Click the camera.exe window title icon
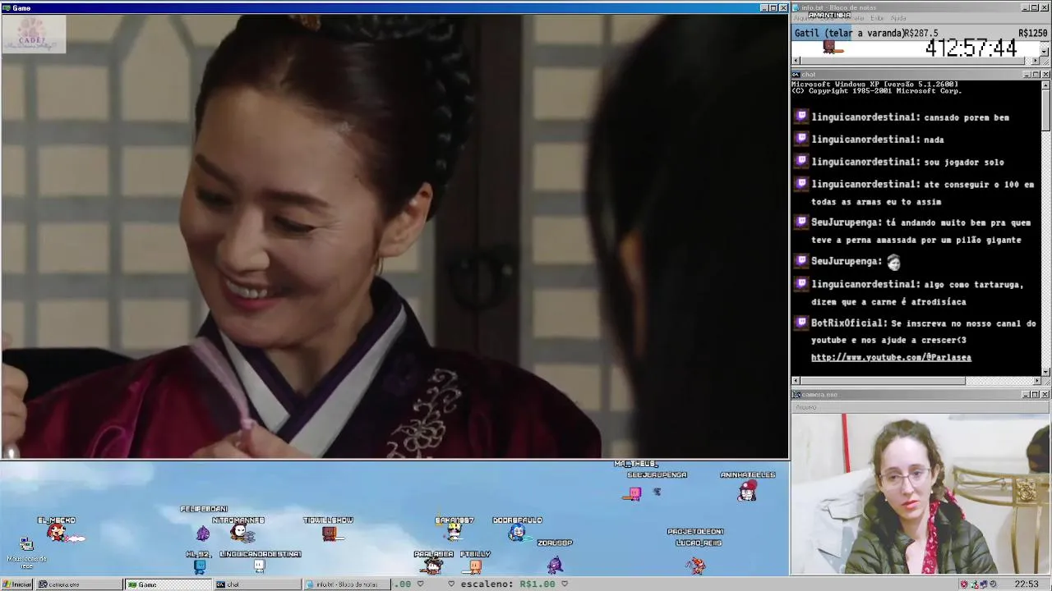Image resolution: width=1052 pixels, height=591 pixels. (796, 395)
